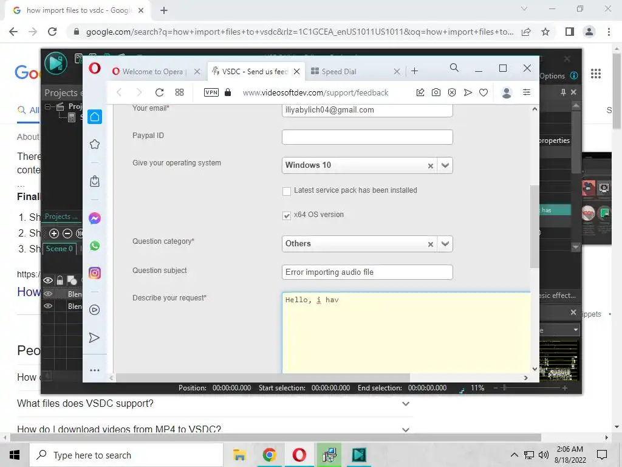Click into the Question subject field
The image size is (622, 467).
point(367,272)
